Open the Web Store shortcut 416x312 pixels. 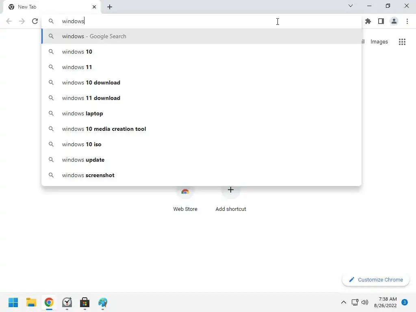[x=185, y=199]
